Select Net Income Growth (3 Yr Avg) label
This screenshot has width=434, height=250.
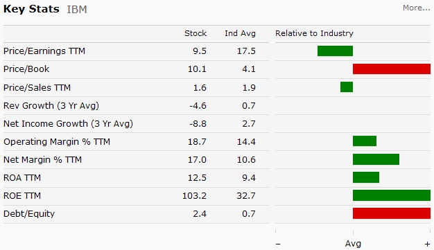pos(68,124)
